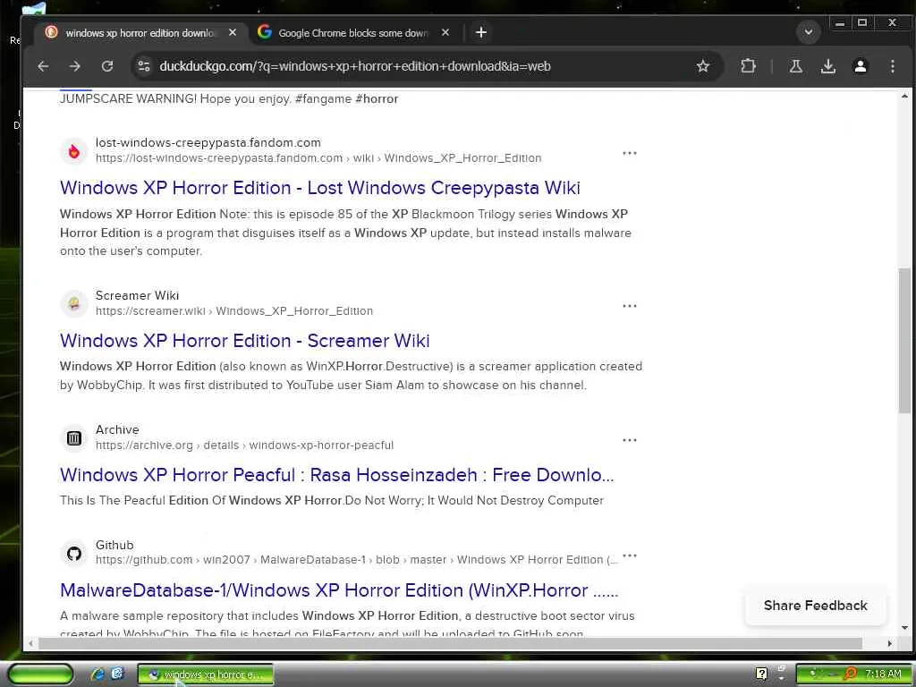Open more options for Screamer Wiki result
This screenshot has height=687, width=916.
tap(629, 306)
